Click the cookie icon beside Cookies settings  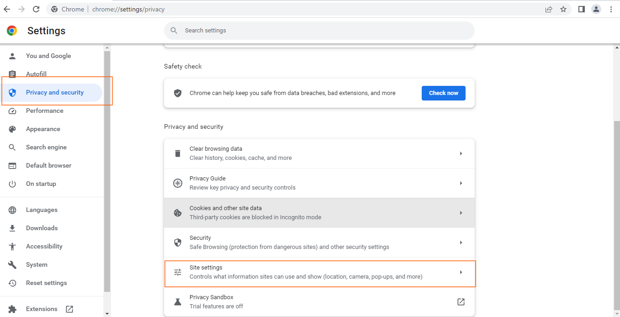[178, 212]
